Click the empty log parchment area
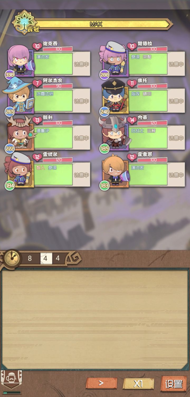 pyautogui.click(x=95, y=319)
